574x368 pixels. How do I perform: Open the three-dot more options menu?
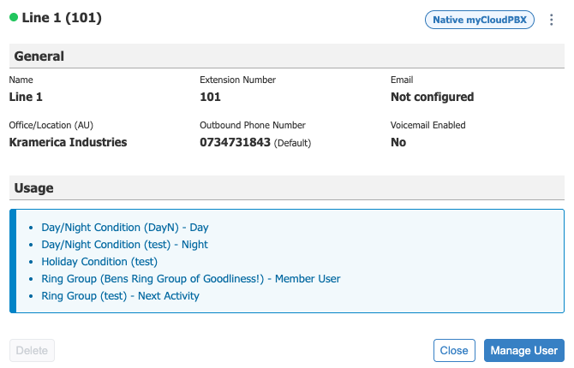point(551,20)
